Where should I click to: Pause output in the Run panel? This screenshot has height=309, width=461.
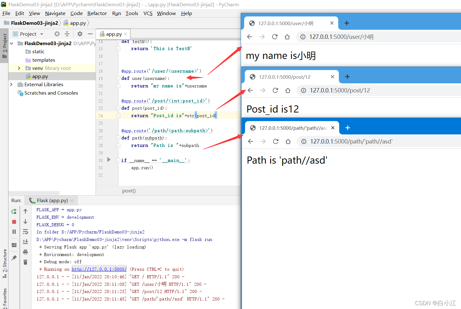[14, 232]
